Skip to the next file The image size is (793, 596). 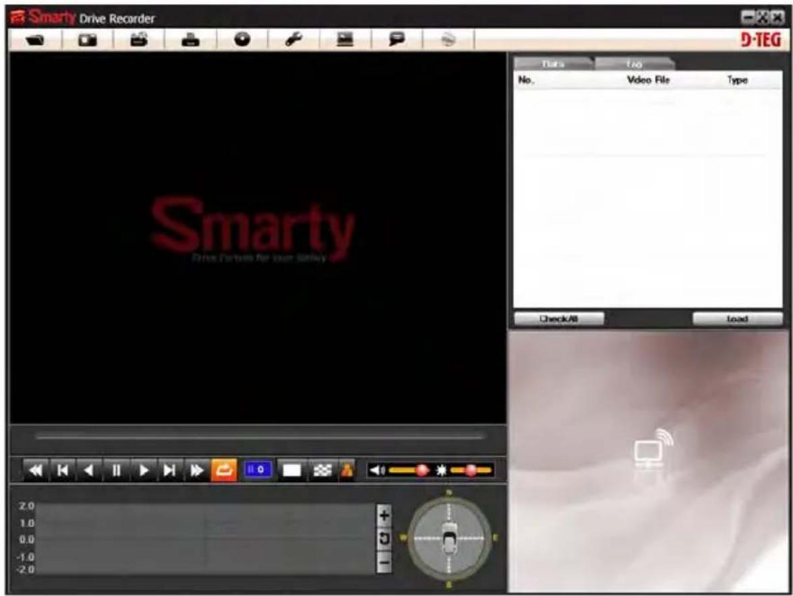170,471
